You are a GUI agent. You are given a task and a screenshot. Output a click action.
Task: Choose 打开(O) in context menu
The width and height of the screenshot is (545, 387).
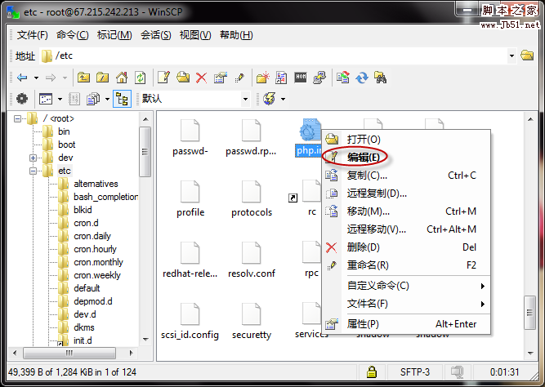click(406, 140)
